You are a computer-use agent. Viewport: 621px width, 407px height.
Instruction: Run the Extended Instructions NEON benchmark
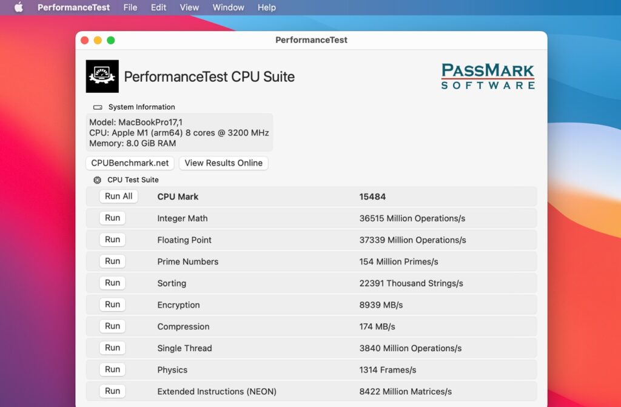click(x=112, y=391)
